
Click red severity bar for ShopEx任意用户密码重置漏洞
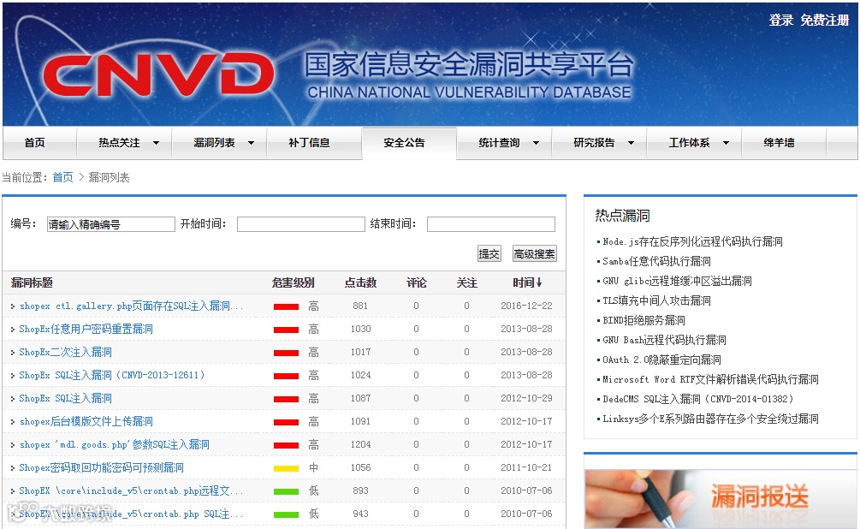[287, 330]
